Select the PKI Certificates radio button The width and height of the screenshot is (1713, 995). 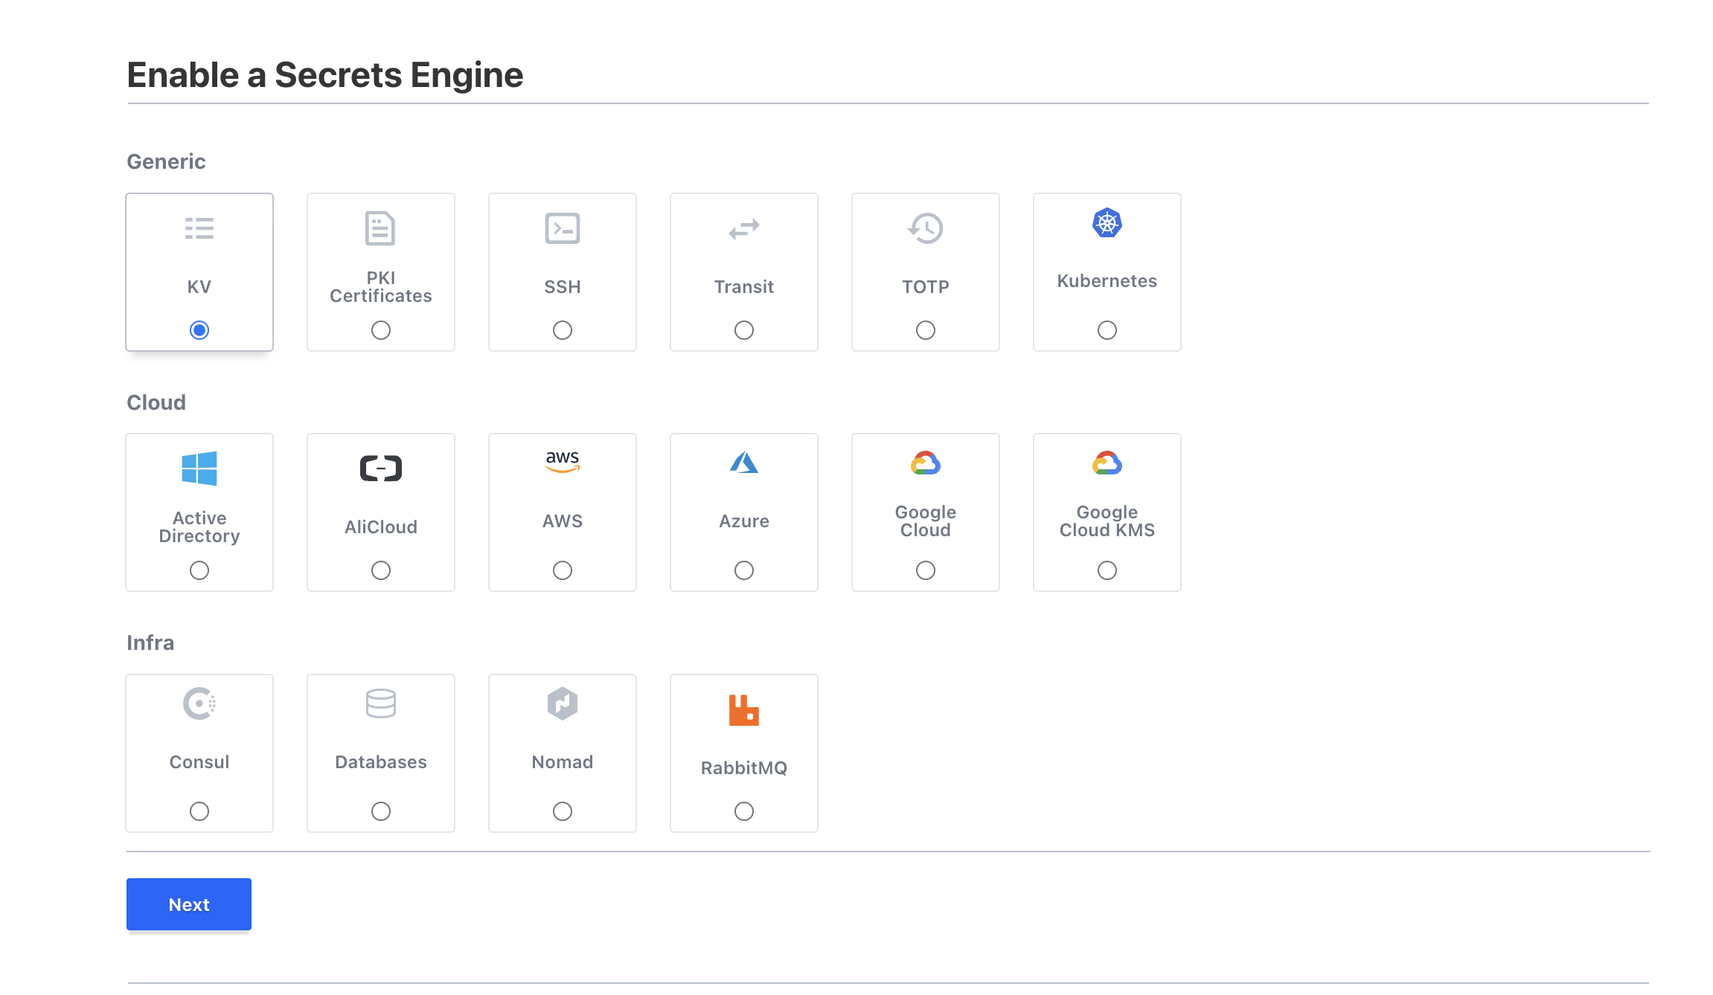[x=380, y=330]
